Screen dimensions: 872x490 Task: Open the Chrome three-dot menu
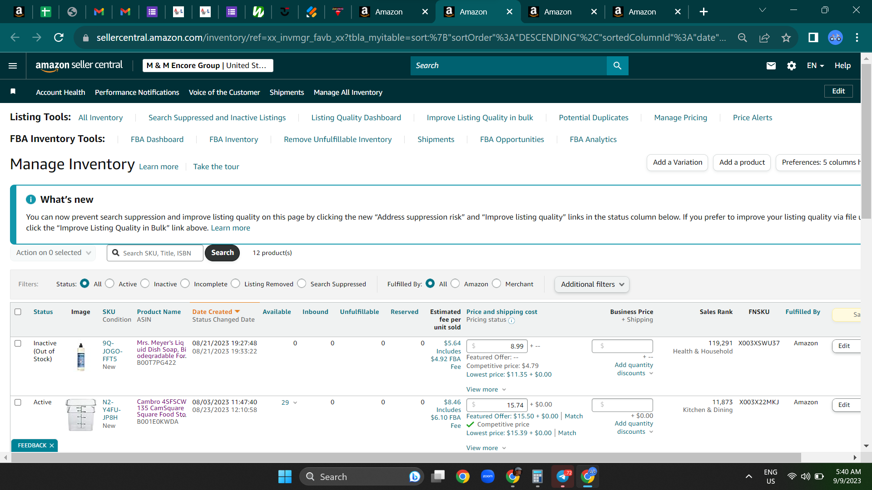point(857,38)
